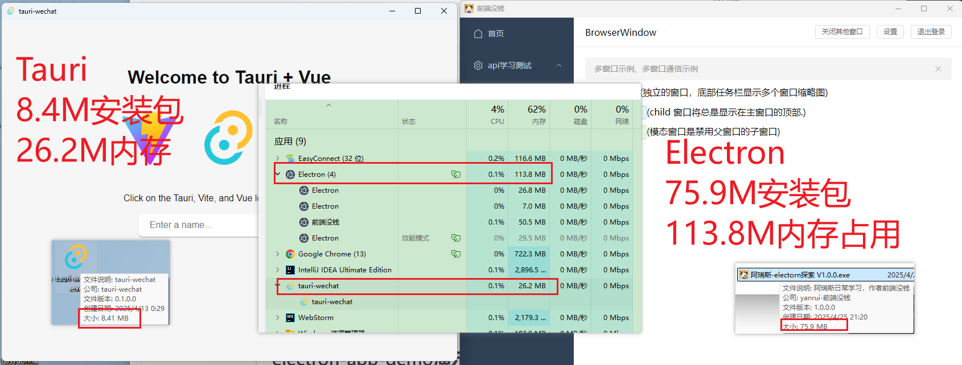
Task: Click the 退出登录 button
Action: click(931, 32)
